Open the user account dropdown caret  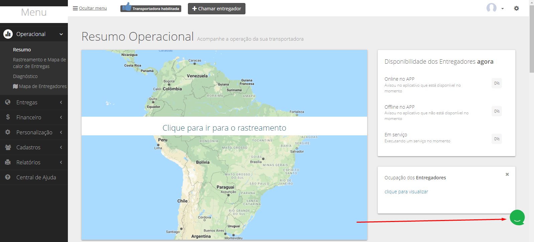pyautogui.click(x=503, y=9)
